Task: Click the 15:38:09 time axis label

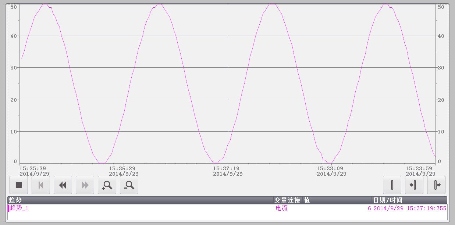Action: click(x=330, y=168)
